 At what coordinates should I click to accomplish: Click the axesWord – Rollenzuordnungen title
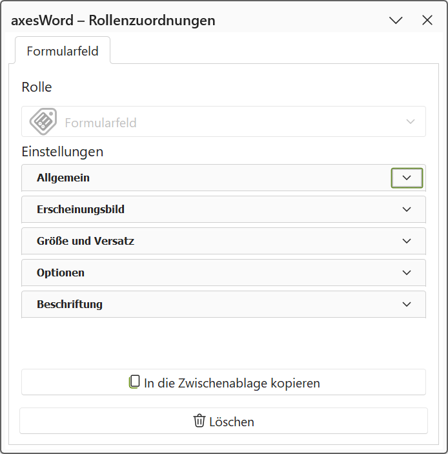coord(113,21)
